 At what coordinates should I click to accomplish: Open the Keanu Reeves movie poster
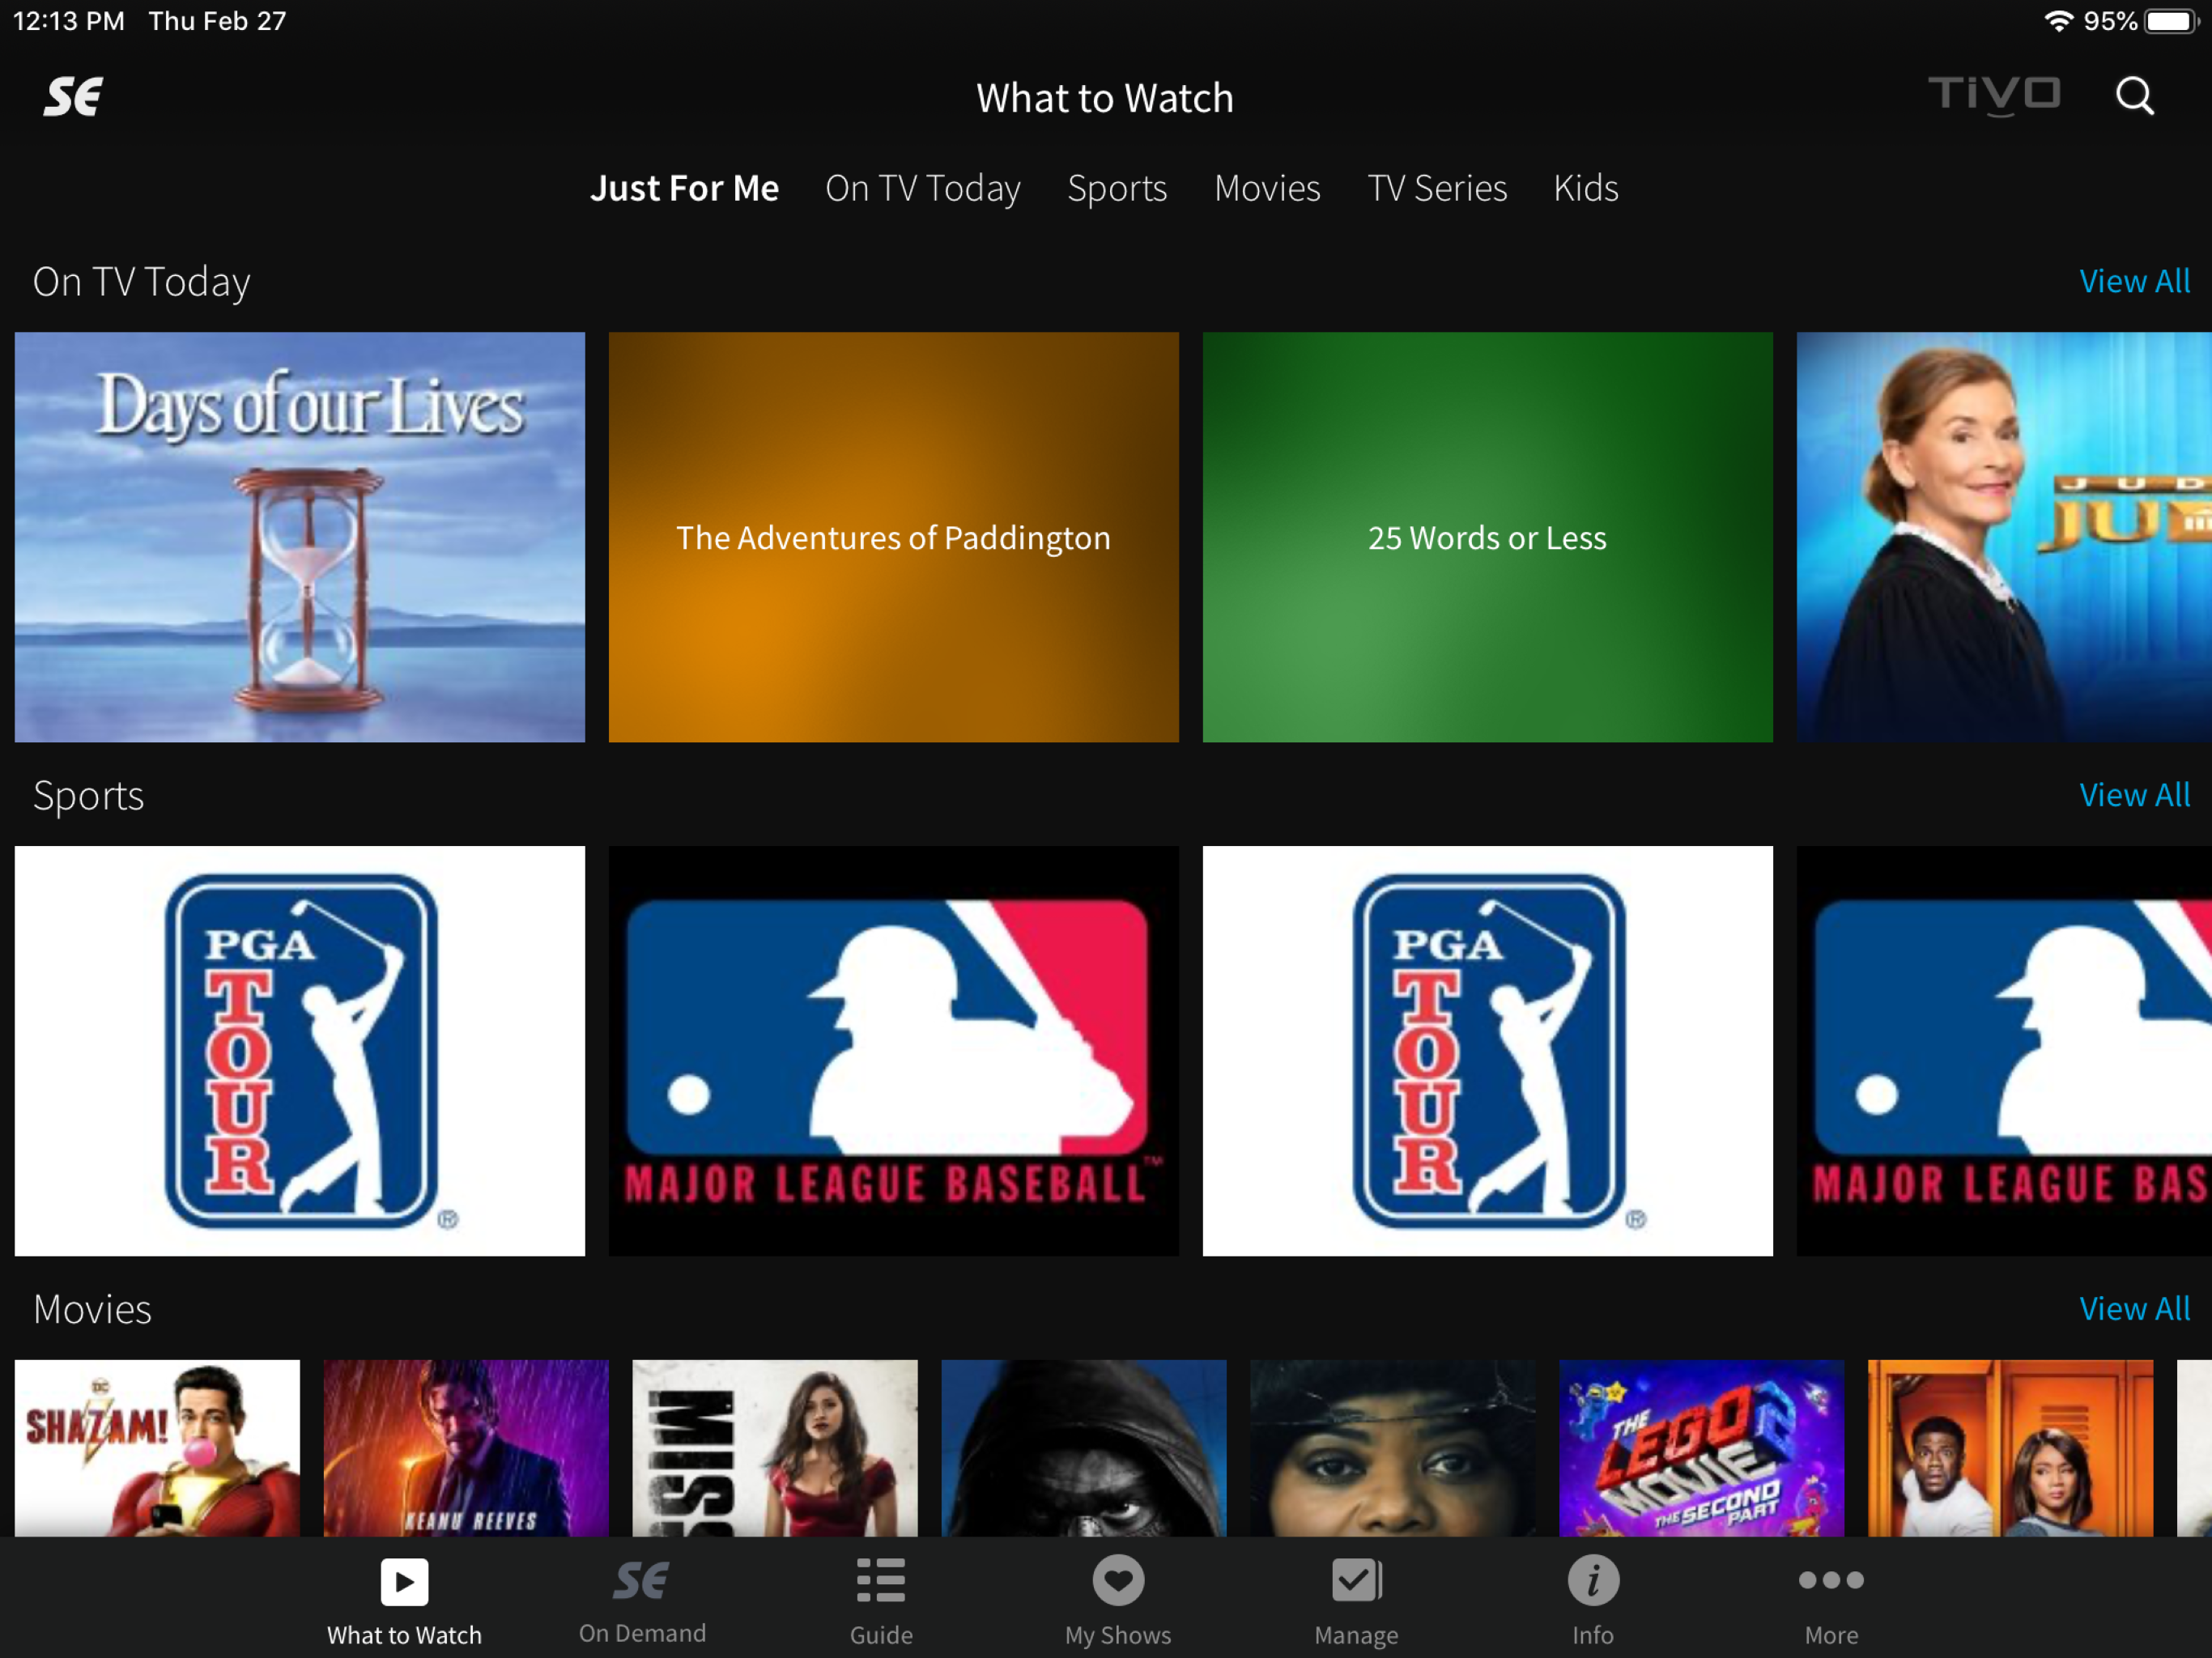tap(466, 1448)
